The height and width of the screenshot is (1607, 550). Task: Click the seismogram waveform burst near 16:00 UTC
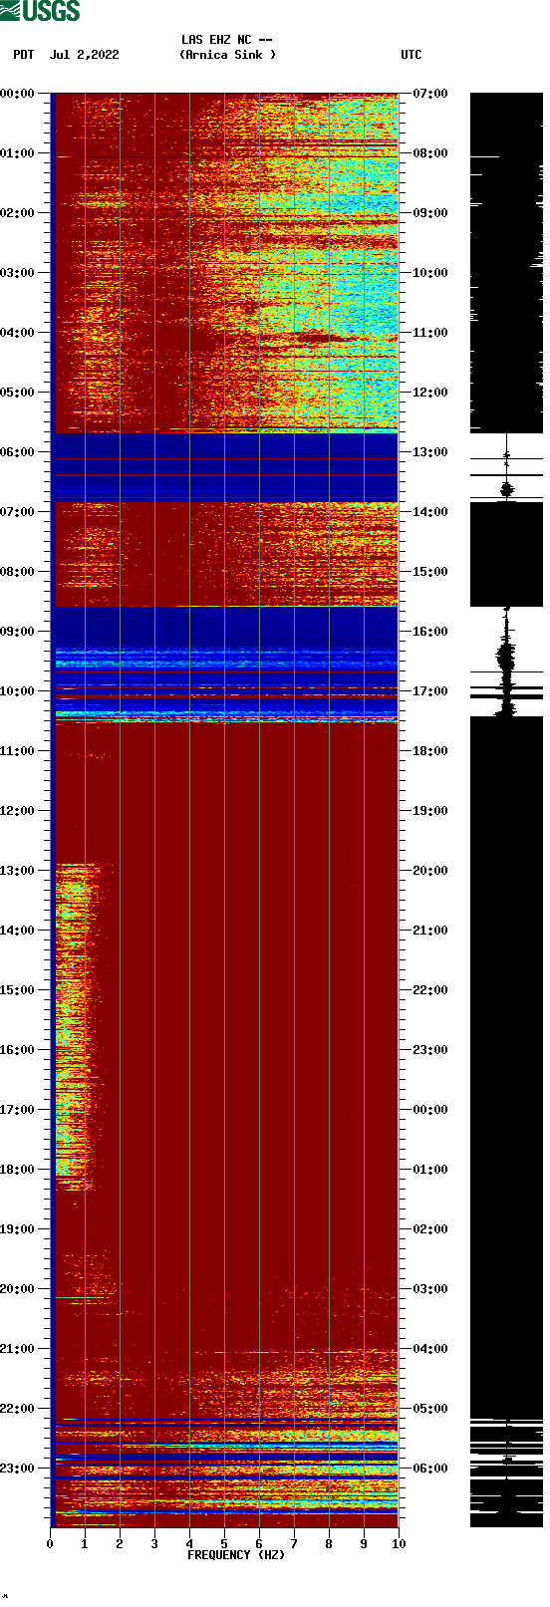(x=506, y=658)
